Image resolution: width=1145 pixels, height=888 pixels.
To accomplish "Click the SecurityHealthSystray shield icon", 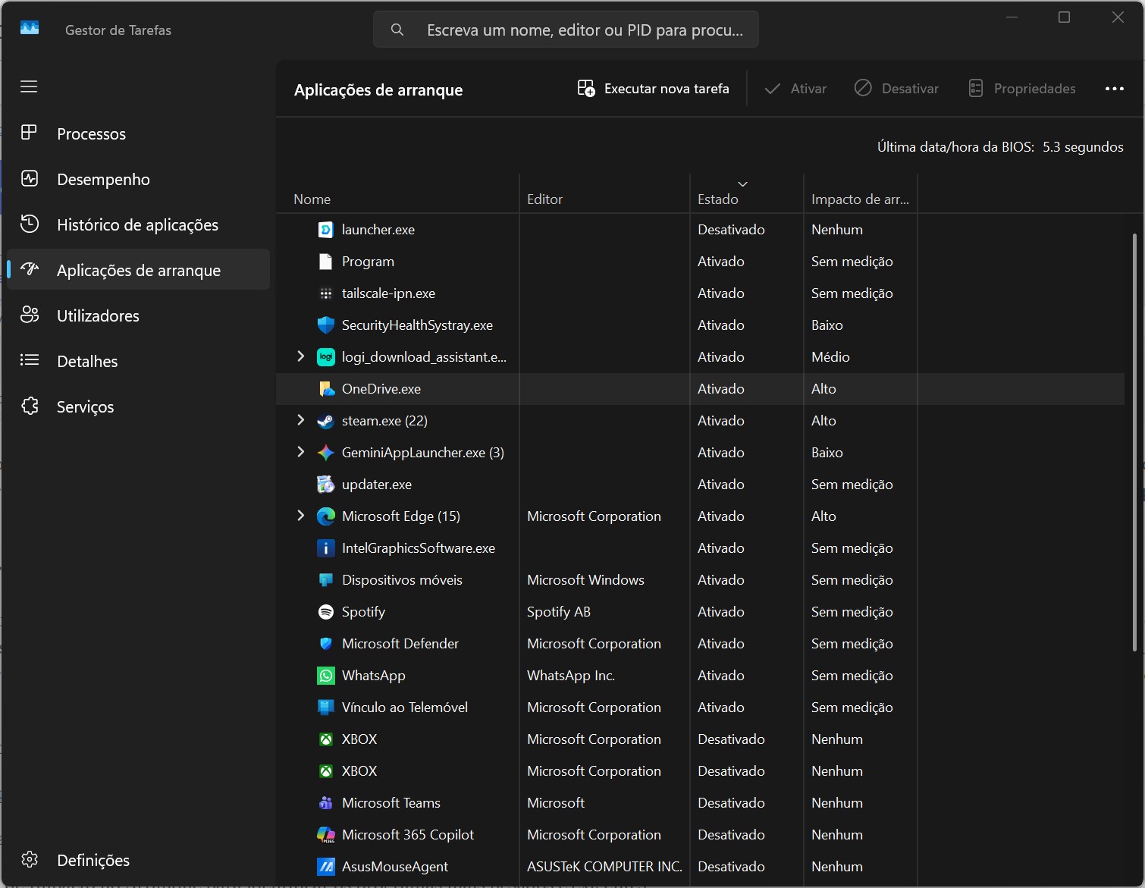I will (326, 325).
